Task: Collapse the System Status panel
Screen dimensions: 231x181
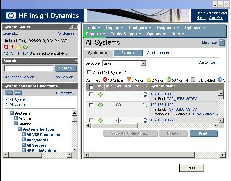Action: [x=76, y=27]
